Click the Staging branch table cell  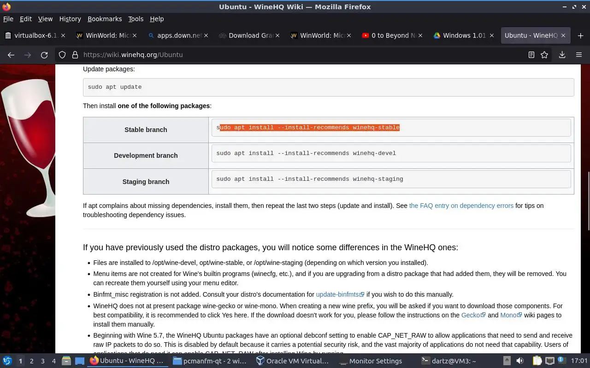[146, 182]
